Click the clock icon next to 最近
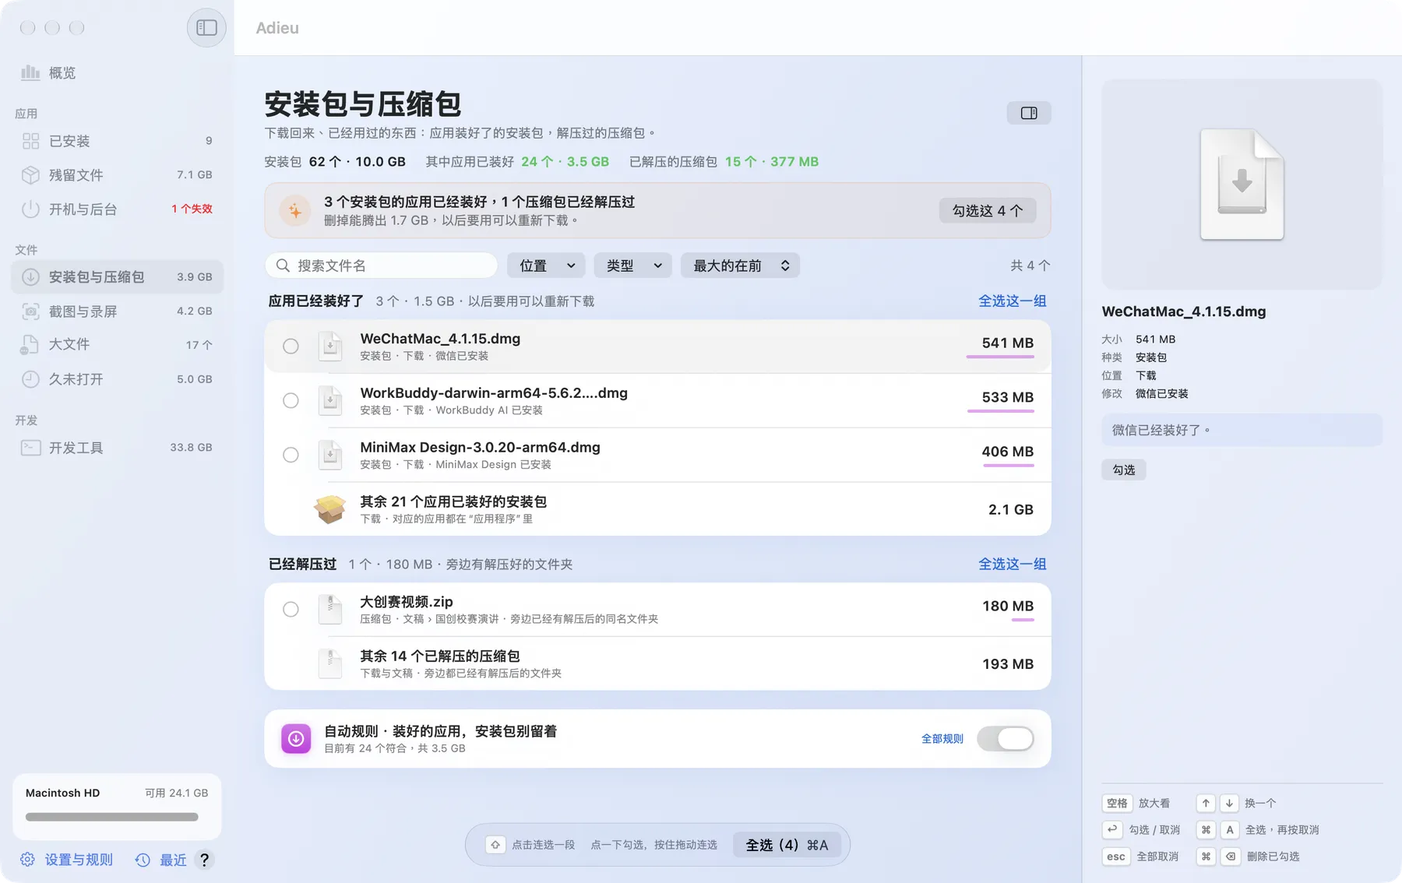 tap(143, 860)
